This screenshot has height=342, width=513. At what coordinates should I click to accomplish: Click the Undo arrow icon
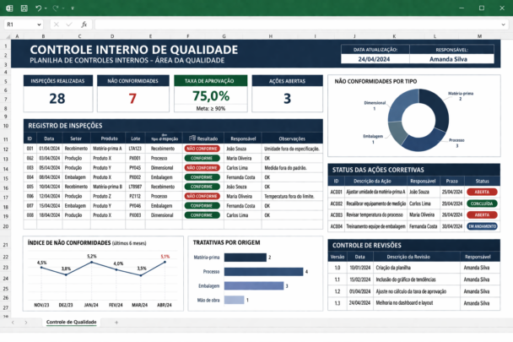pyautogui.click(x=39, y=8)
